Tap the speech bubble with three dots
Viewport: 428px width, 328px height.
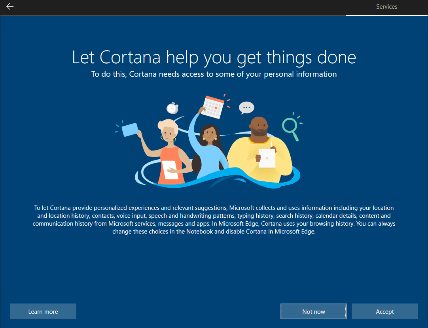click(246, 107)
